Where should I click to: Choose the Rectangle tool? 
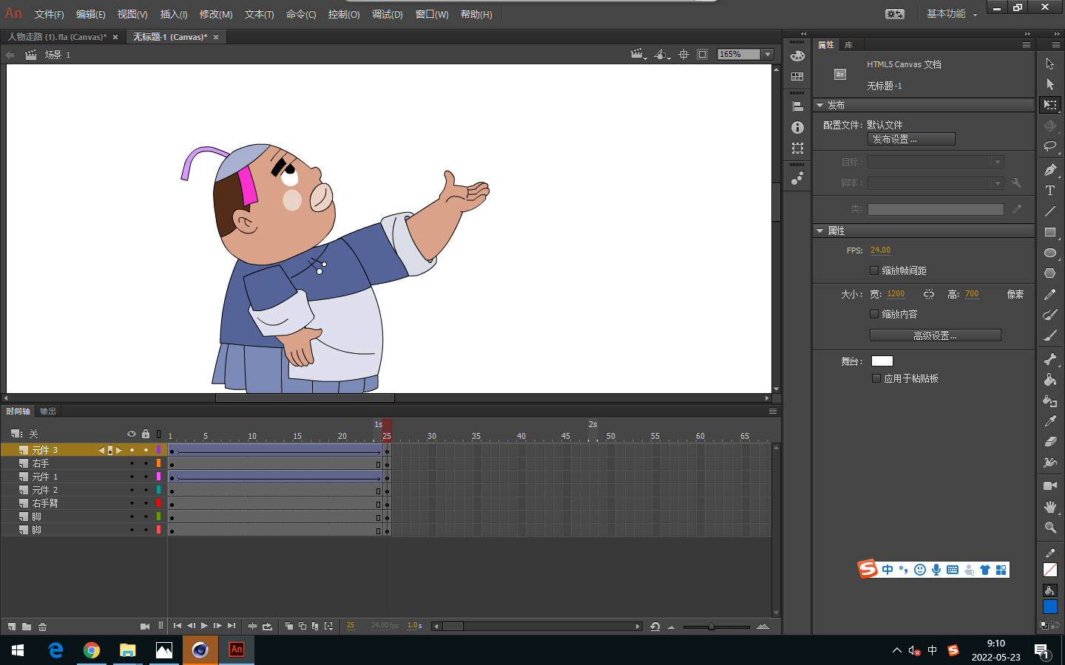click(1049, 232)
